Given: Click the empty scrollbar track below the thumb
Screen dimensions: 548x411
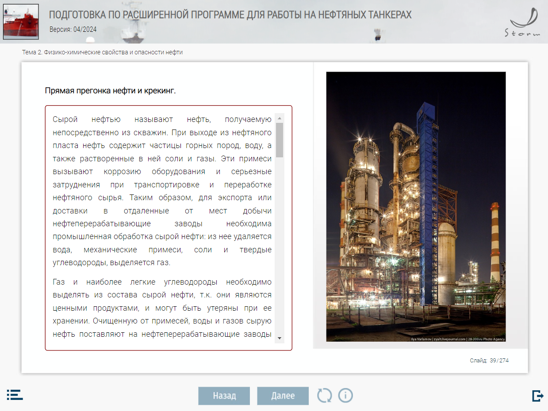Looking at the screenshot, I should pyautogui.click(x=280, y=247).
